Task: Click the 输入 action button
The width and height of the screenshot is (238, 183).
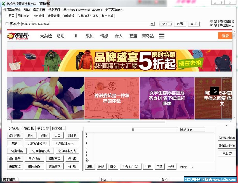Action: [x=30, y=135]
